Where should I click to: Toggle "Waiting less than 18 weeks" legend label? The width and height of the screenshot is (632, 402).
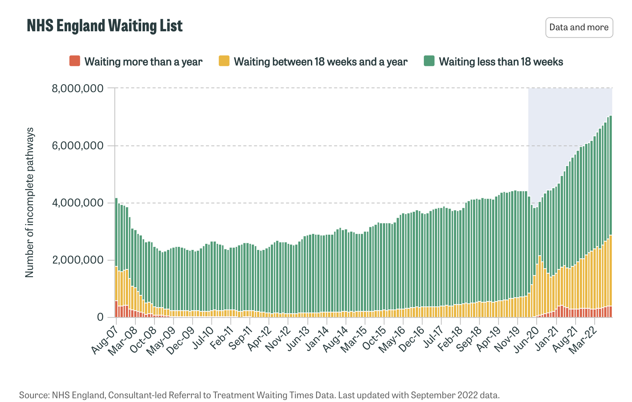[501, 62]
